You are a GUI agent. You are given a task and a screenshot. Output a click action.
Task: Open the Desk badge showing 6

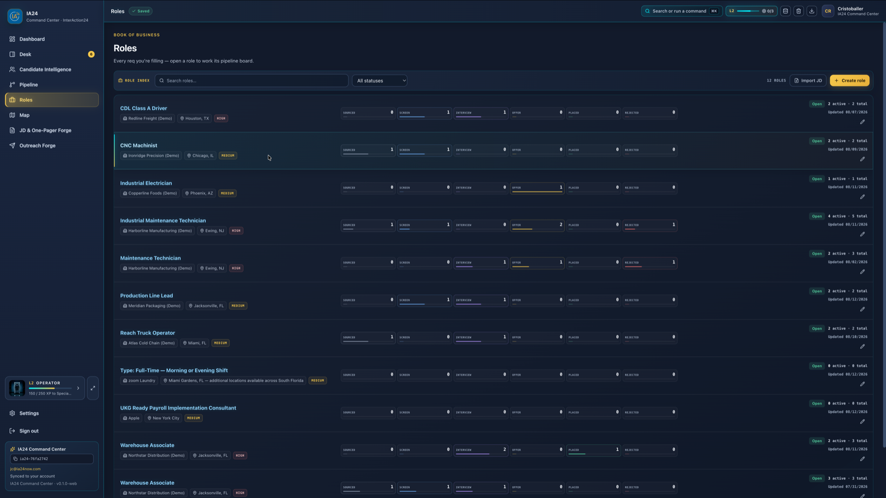click(x=91, y=54)
